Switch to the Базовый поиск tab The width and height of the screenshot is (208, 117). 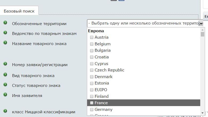(x=19, y=11)
